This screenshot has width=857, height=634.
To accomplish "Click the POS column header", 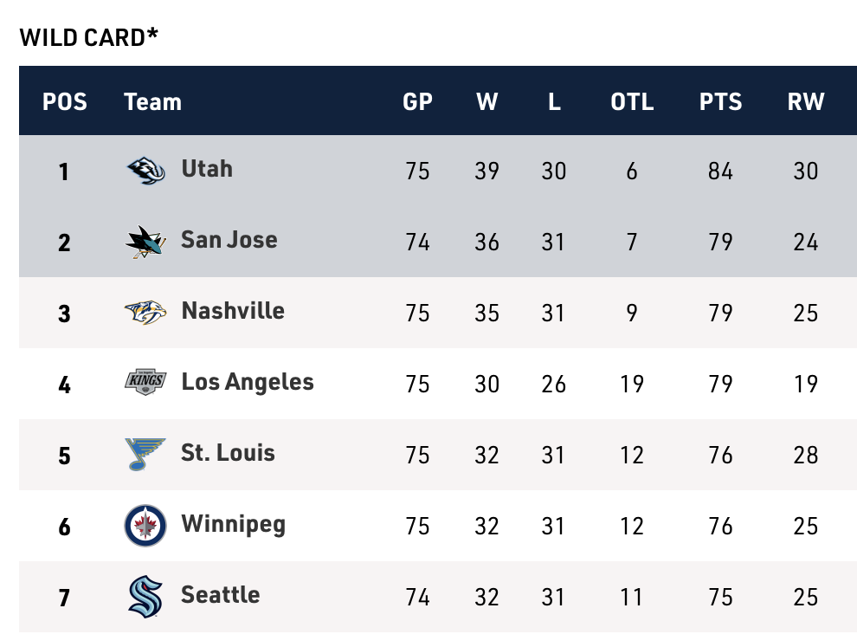I will click(x=65, y=101).
